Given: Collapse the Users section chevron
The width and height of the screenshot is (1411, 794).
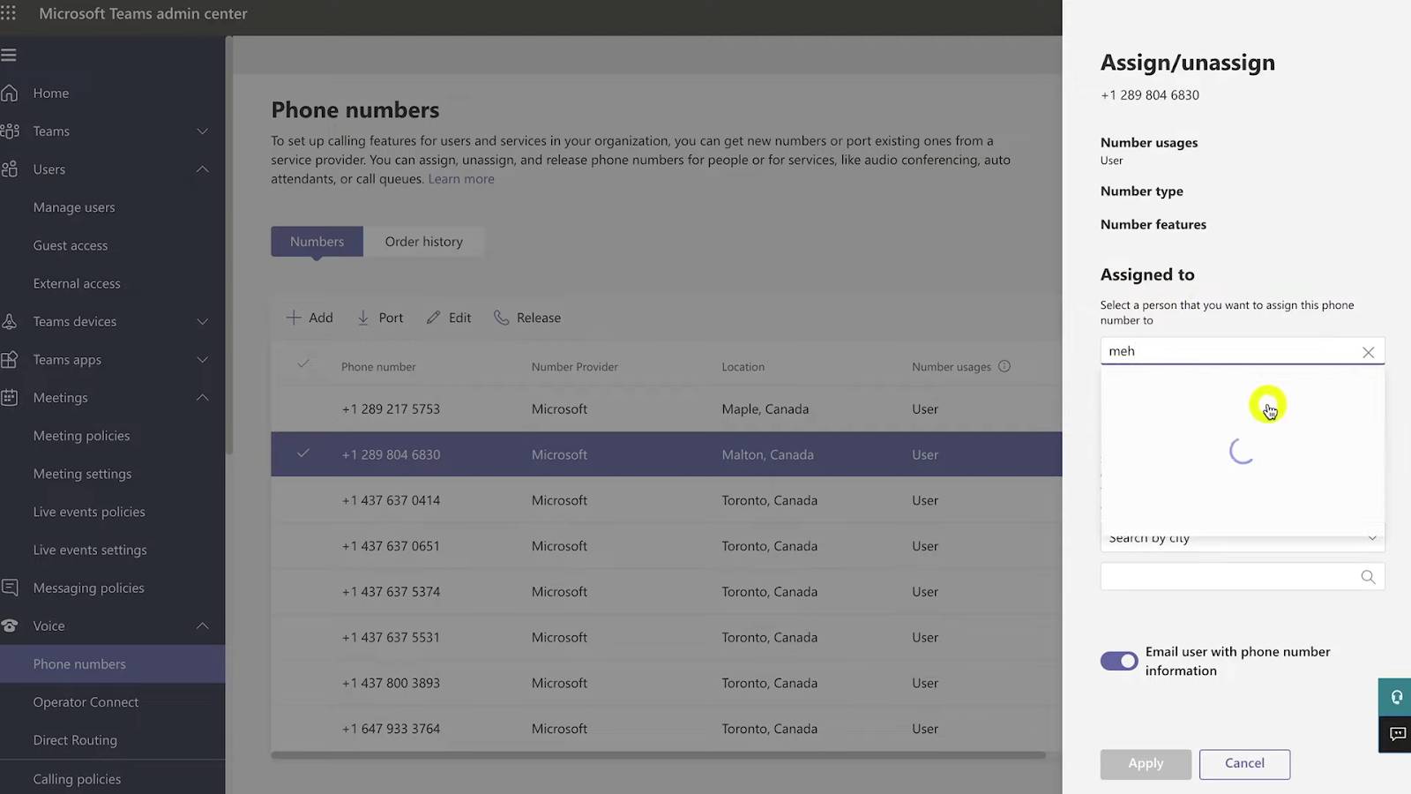Looking at the screenshot, I should point(202,169).
